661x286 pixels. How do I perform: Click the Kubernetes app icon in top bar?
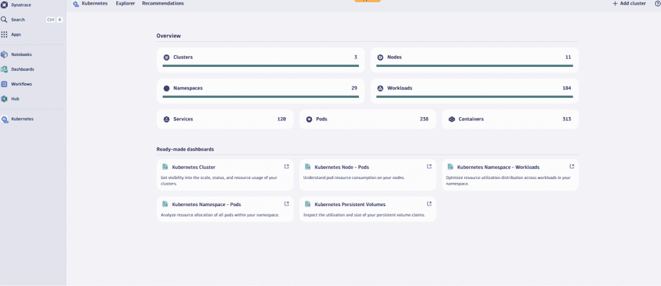[x=76, y=3]
